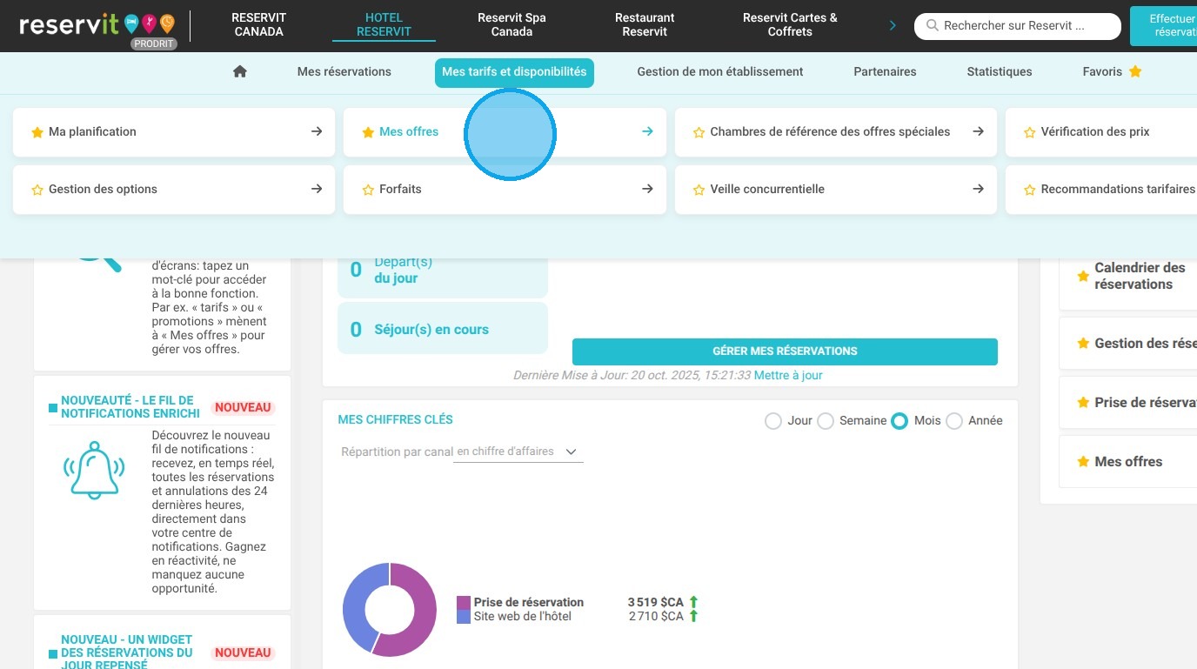Image resolution: width=1197 pixels, height=669 pixels.
Task: Click arrow on Chambres de référence card
Action: tap(979, 131)
